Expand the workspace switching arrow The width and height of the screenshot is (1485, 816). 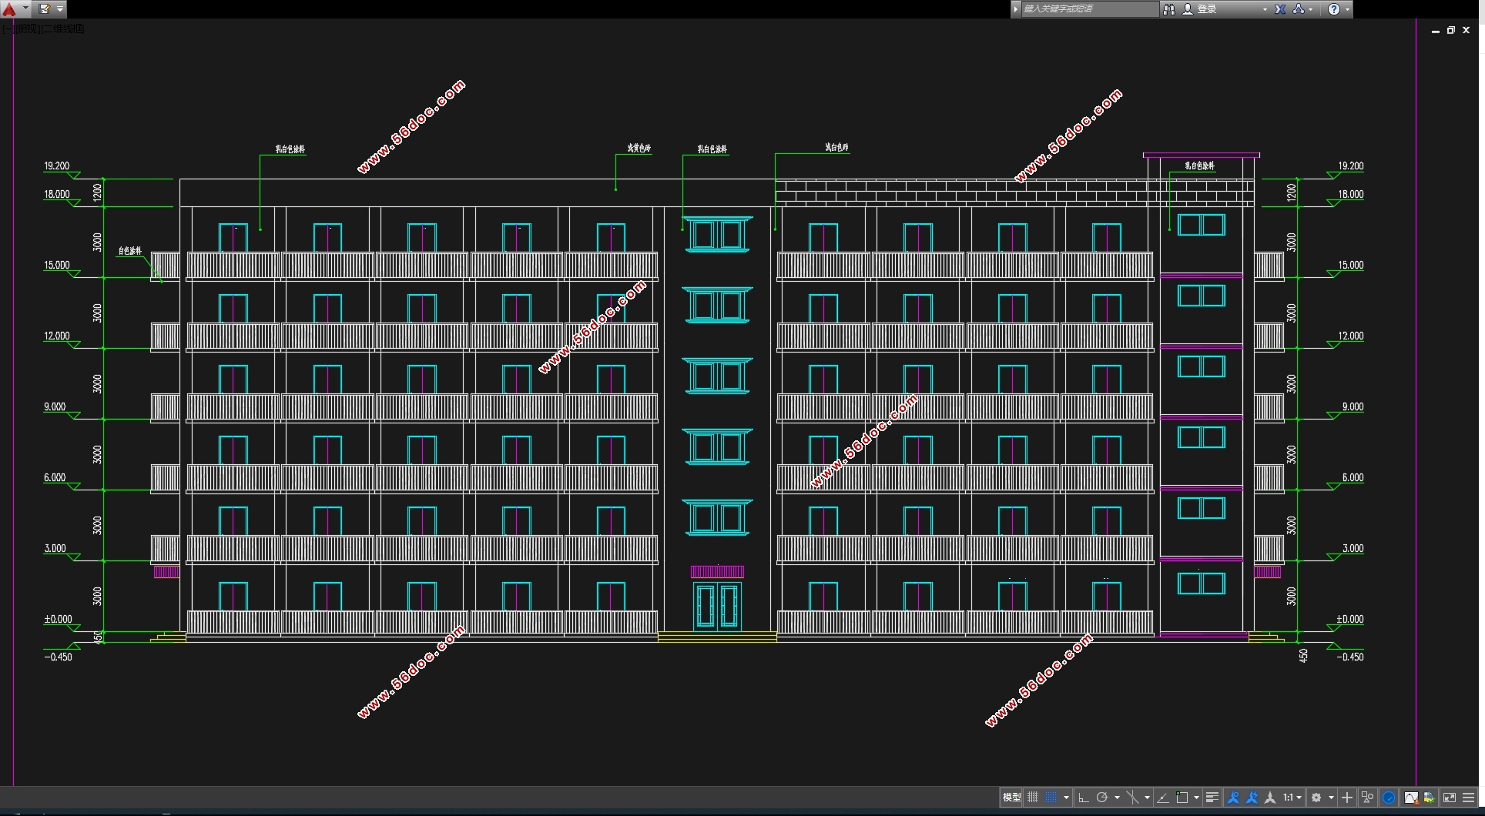(x=1331, y=798)
